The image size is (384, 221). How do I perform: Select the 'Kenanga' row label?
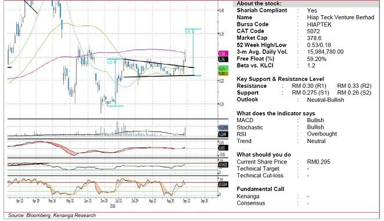click(248, 196)
